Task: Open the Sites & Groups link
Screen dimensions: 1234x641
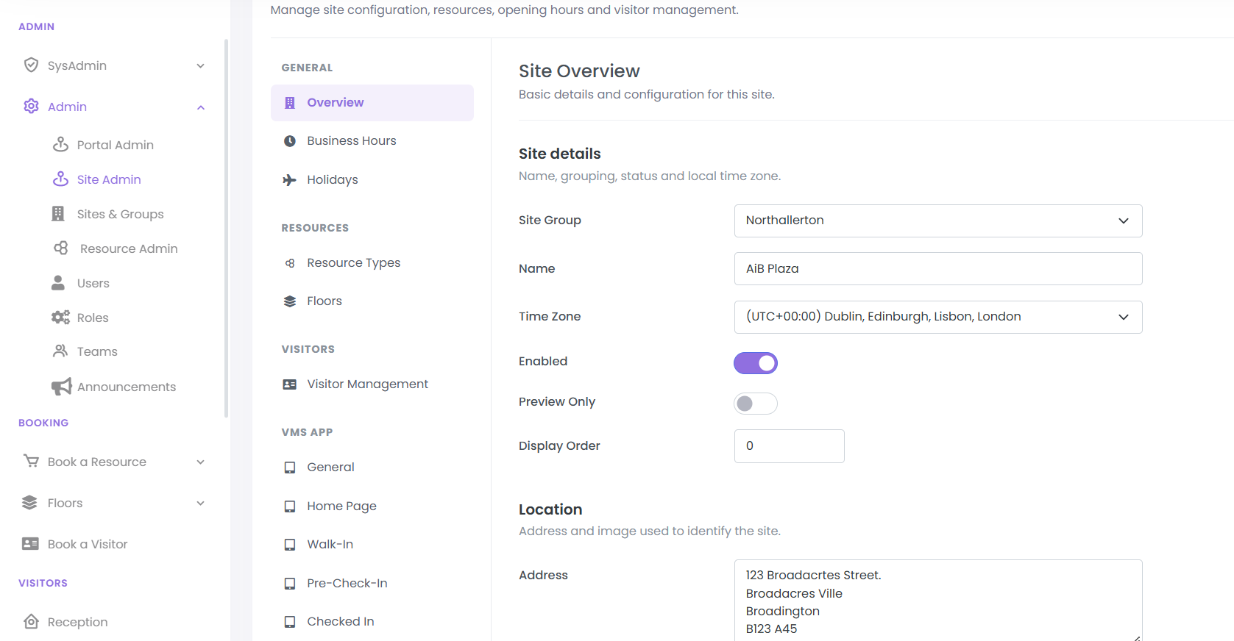Action: pyautogui.click(x=120, y=214)
